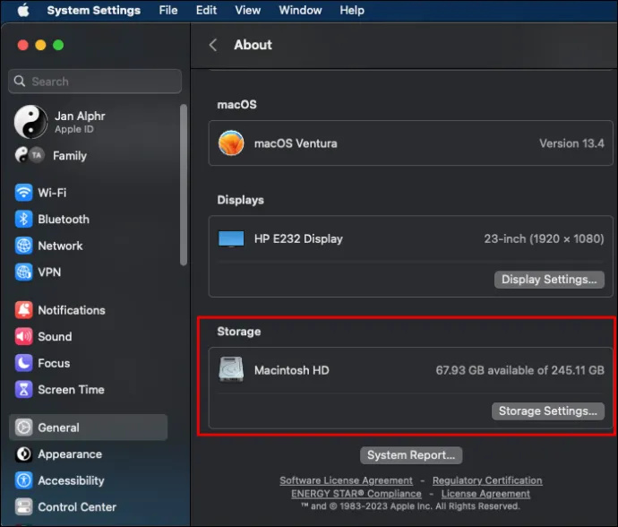This screenshot has height=527, width=618.
Task: Click the Display Settings button
Action: [549, 280]
